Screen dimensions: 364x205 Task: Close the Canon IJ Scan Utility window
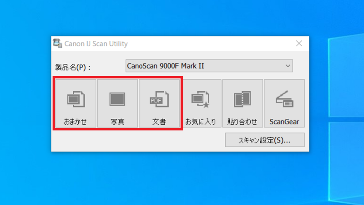(x=299, y=44)
